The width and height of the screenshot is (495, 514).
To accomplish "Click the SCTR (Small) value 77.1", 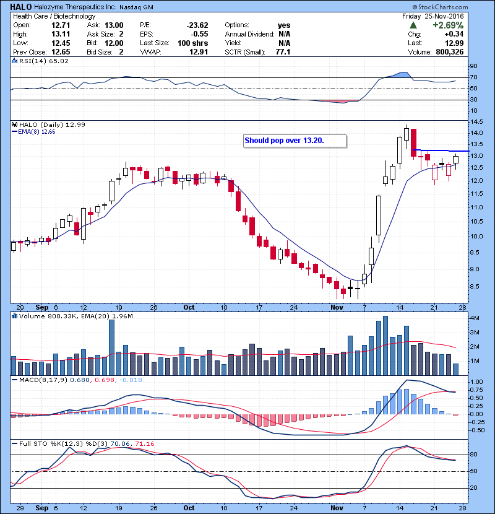I will pos(283,52).
